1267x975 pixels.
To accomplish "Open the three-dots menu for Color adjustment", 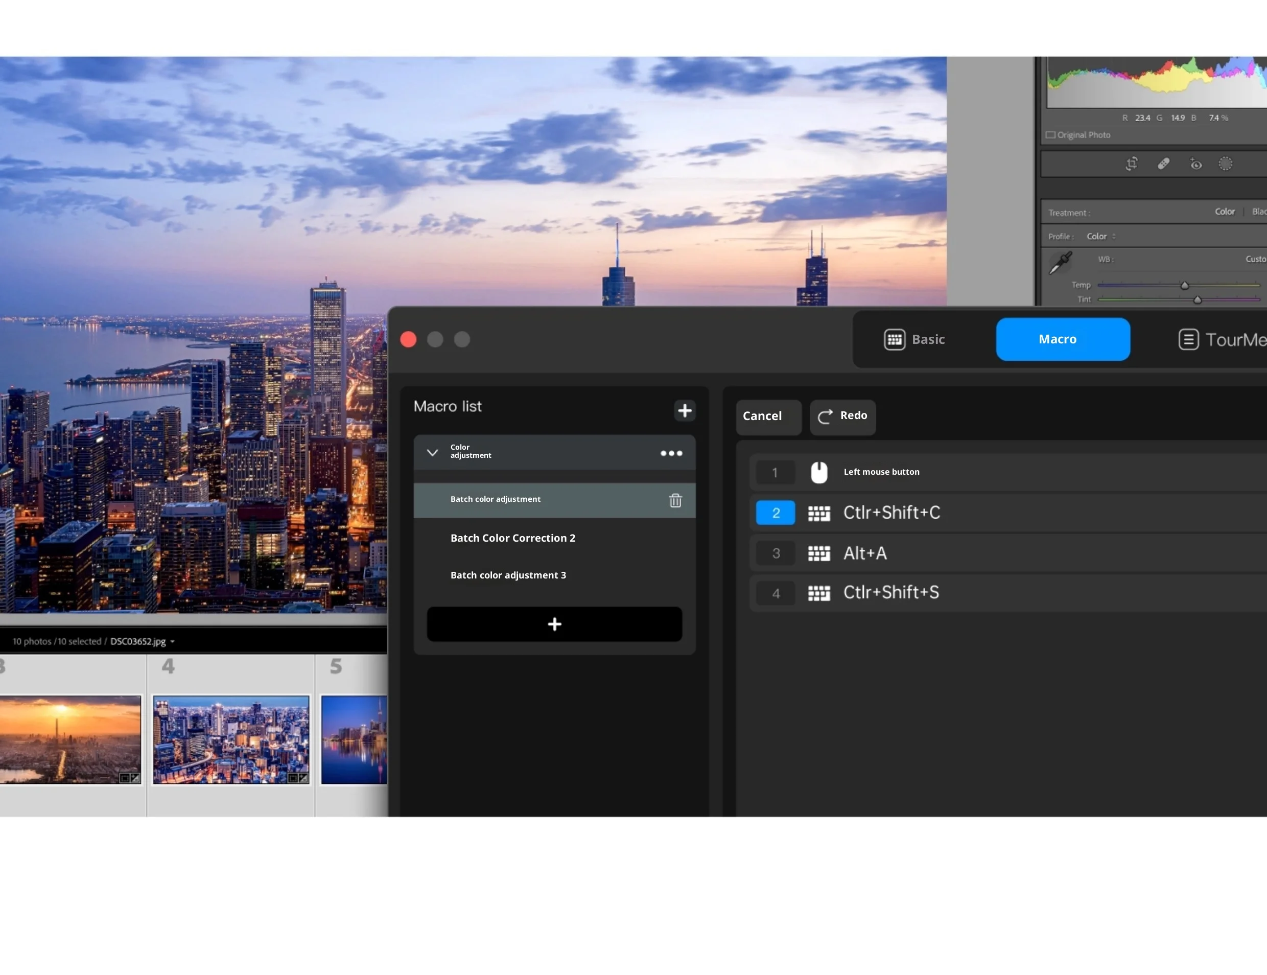I will click(x=671, y=453).
